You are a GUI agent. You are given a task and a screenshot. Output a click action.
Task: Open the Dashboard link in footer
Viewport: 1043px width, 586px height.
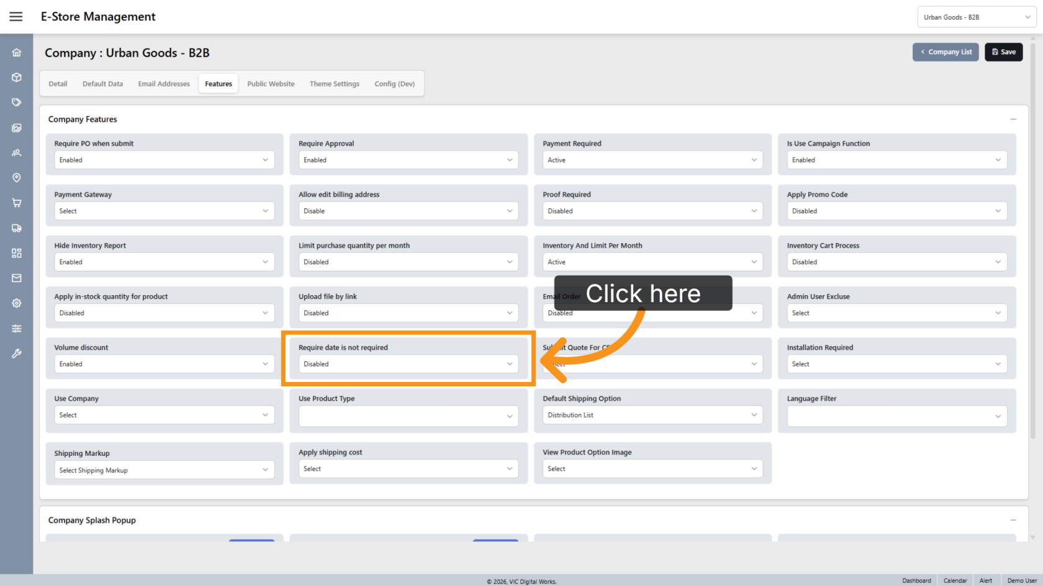pos(916,580)
